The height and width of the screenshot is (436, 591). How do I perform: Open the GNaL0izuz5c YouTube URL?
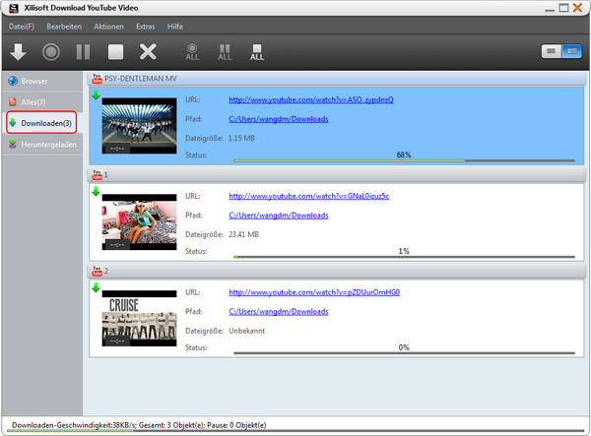coord(308,196)
